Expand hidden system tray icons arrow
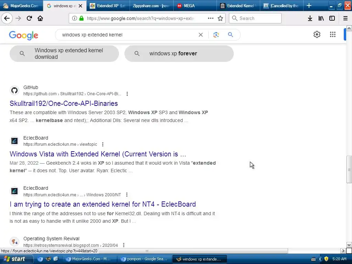 [320, 259]
